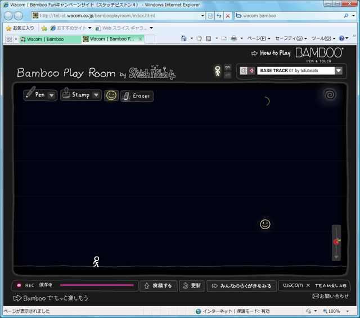
Task: Click the smiley stamp drawn on canvas
Action: tap(265, 224)
